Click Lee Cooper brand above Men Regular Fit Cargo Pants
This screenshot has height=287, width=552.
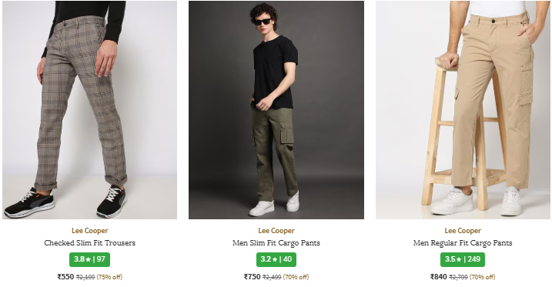pyautogui.click(x=463, y=231)
